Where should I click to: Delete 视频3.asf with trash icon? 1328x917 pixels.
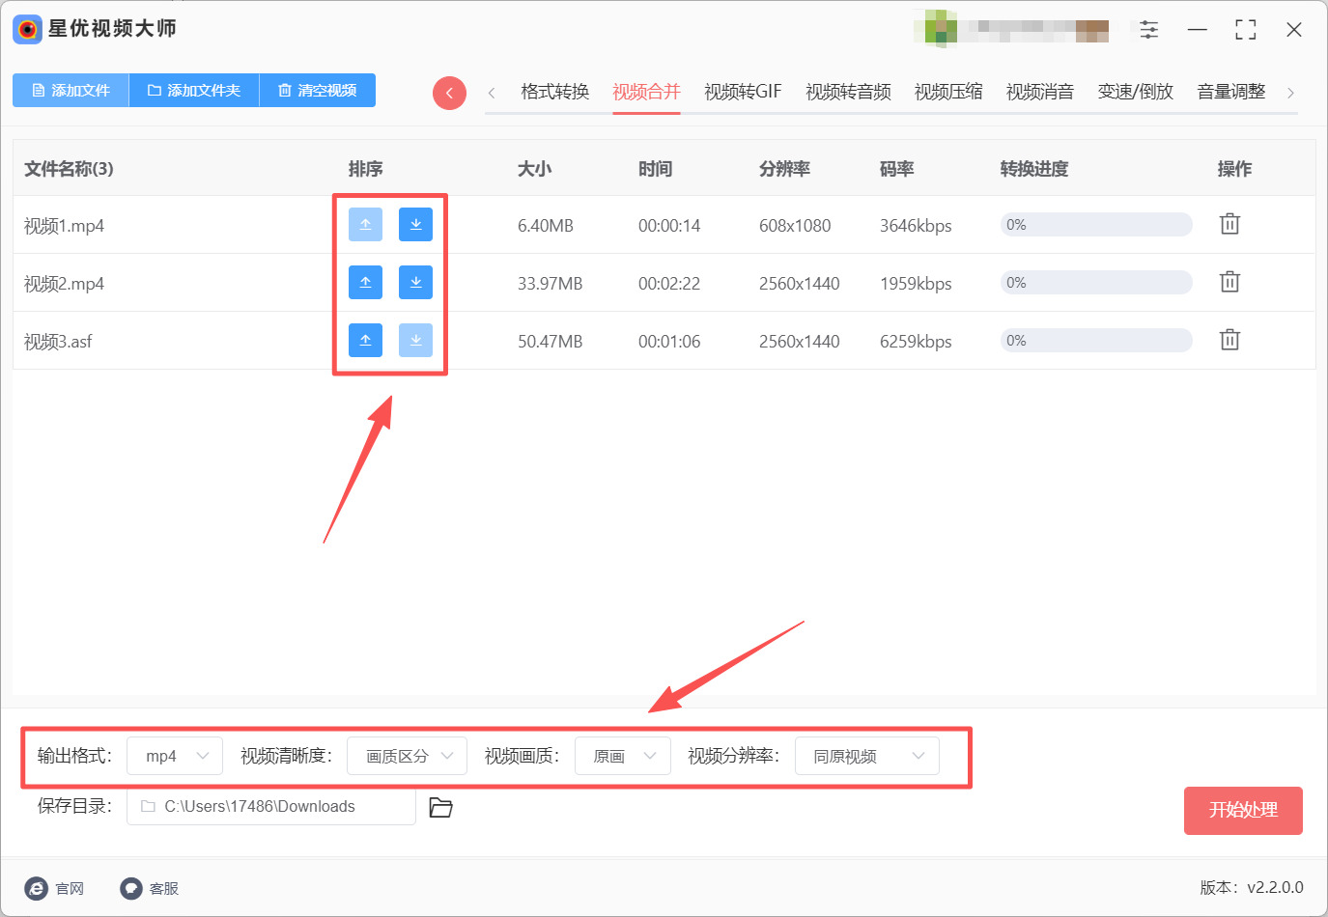pos(1229,340)
